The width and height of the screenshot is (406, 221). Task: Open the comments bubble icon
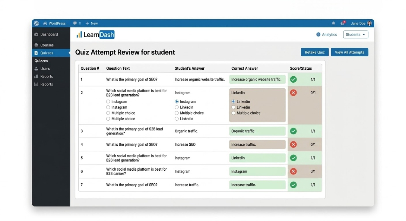[x=75, y=23]
